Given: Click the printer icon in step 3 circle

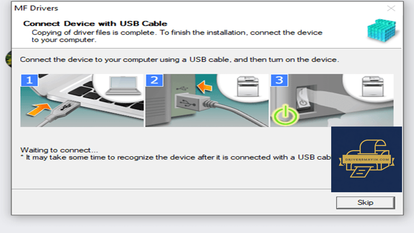Looking at the screenshot, I should point(372,86).
